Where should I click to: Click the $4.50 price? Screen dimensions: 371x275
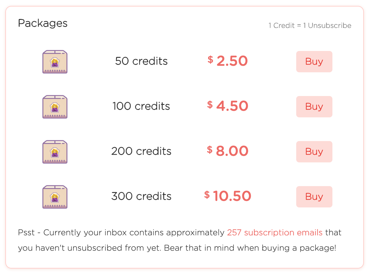click(227, 106)
